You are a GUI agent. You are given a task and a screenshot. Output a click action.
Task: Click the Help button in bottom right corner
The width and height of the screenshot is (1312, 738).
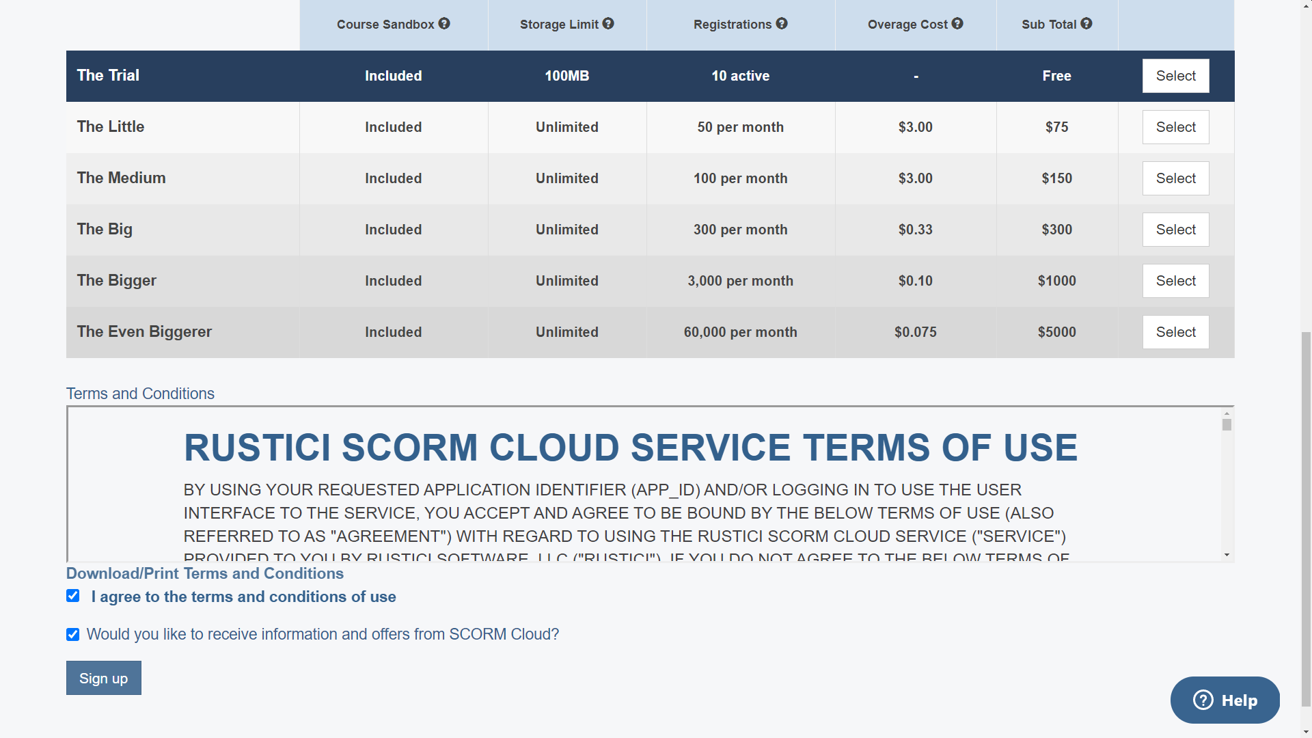(x=1225, y=700)
